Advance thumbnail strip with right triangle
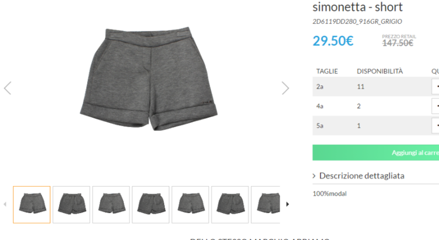Viewport: 439px width, 240px height. tap(287, 204)
